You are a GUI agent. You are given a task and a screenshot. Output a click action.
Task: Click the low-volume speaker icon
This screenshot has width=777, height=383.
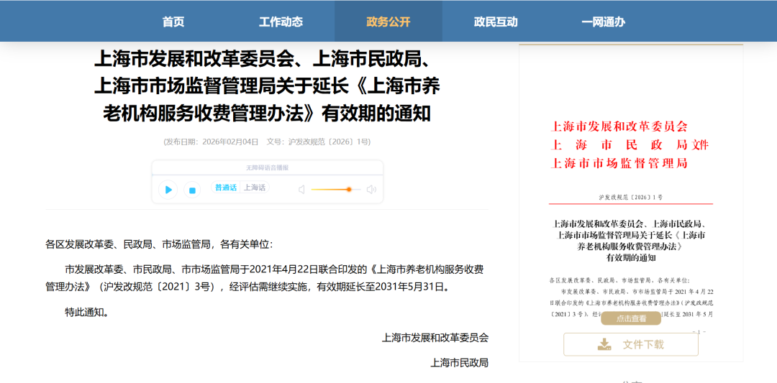(301, 190)
